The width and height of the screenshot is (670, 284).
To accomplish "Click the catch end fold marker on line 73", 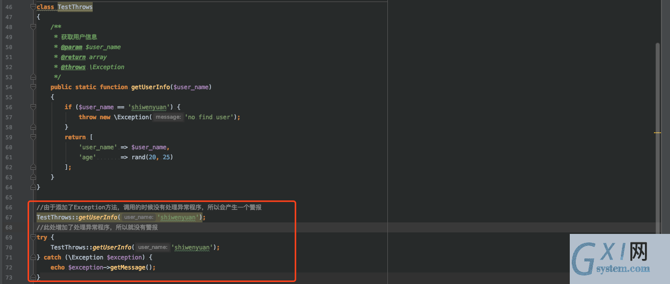I will [33, 277].
